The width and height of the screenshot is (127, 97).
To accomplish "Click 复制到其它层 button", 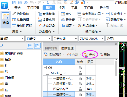I will 89,14.
